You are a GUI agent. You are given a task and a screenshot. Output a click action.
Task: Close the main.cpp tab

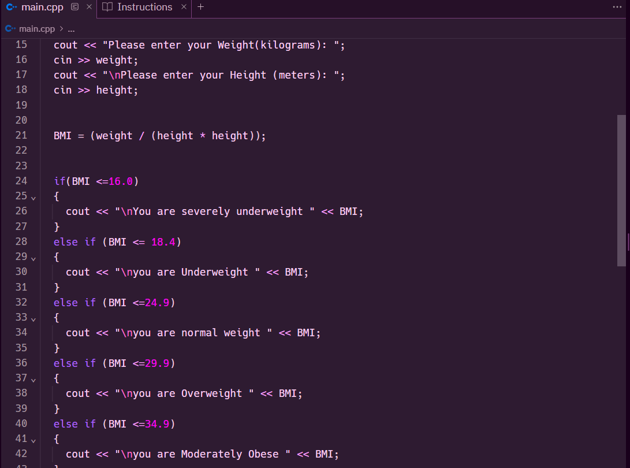89,7
